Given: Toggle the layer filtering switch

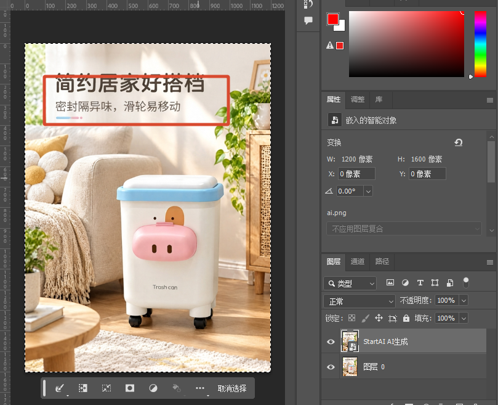Looking at the screenshot, I should [465, 282].
